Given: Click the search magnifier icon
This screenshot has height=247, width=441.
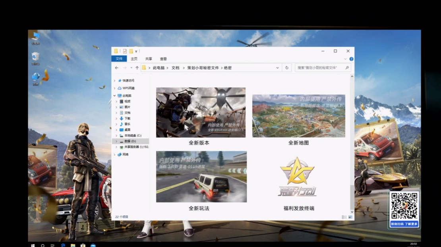Looking at the screenshot, I should (347, 68).
